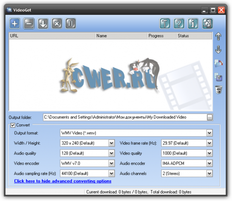Move item up with the up arrow
The width and height of the screenshot is (232, 201).
(218, 36)
